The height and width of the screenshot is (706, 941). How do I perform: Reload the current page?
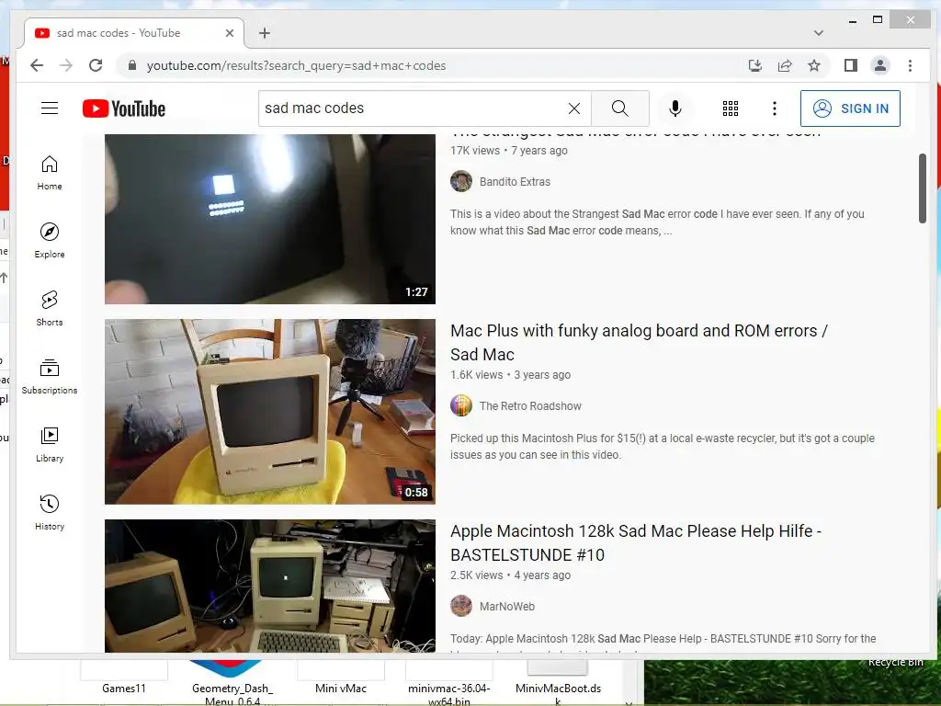(96, 65)
